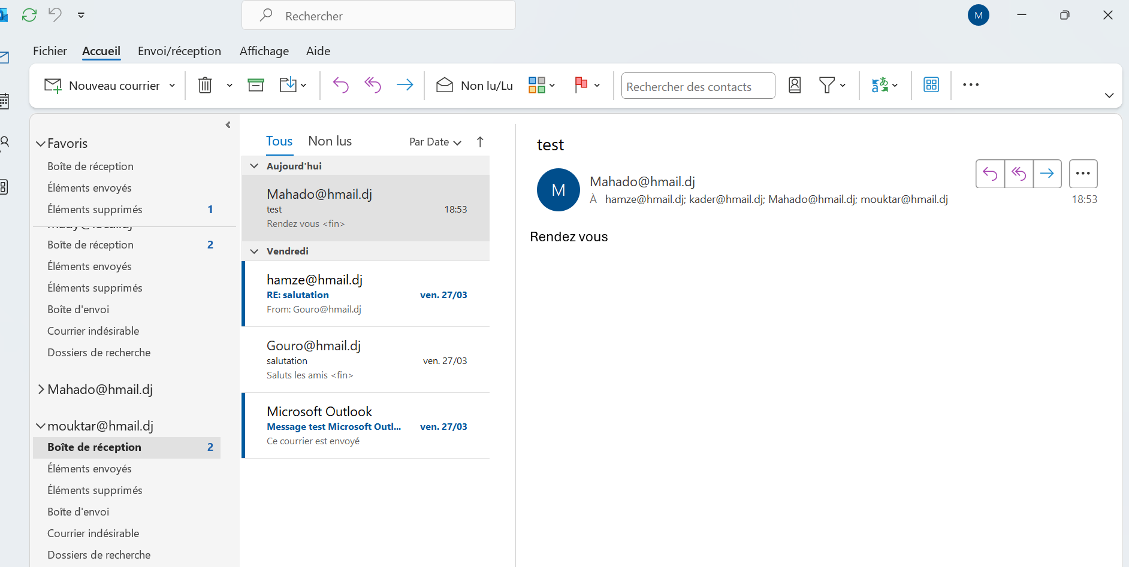
Task: Open the RE: salutation email from hamze
Action: pos(367,294)
